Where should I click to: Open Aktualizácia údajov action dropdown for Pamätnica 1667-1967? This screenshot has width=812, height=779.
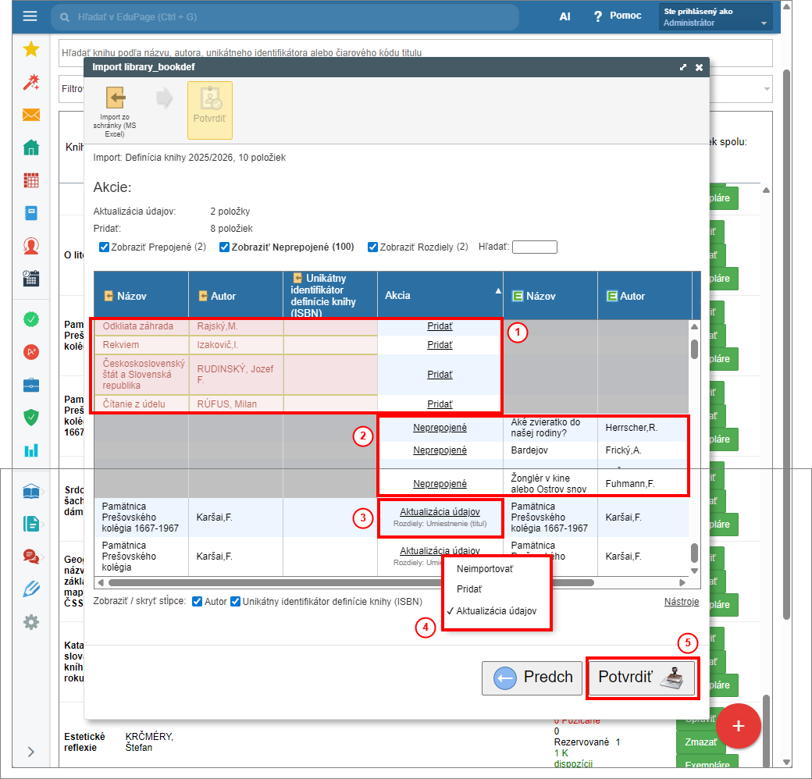(x=440, y=511)
